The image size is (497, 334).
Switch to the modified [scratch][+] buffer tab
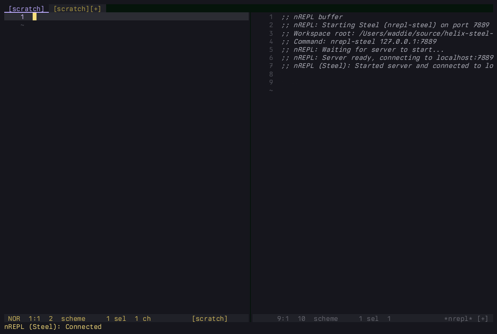click(77, 8)
